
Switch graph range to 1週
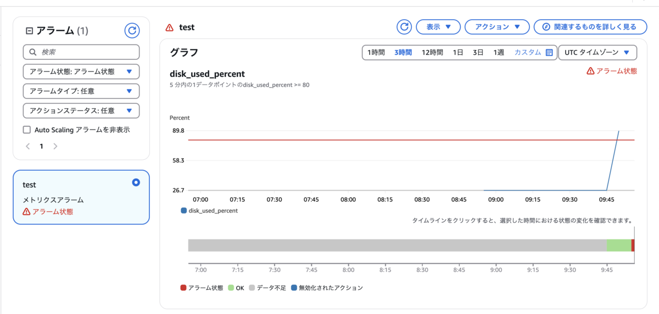pos(498,53)
